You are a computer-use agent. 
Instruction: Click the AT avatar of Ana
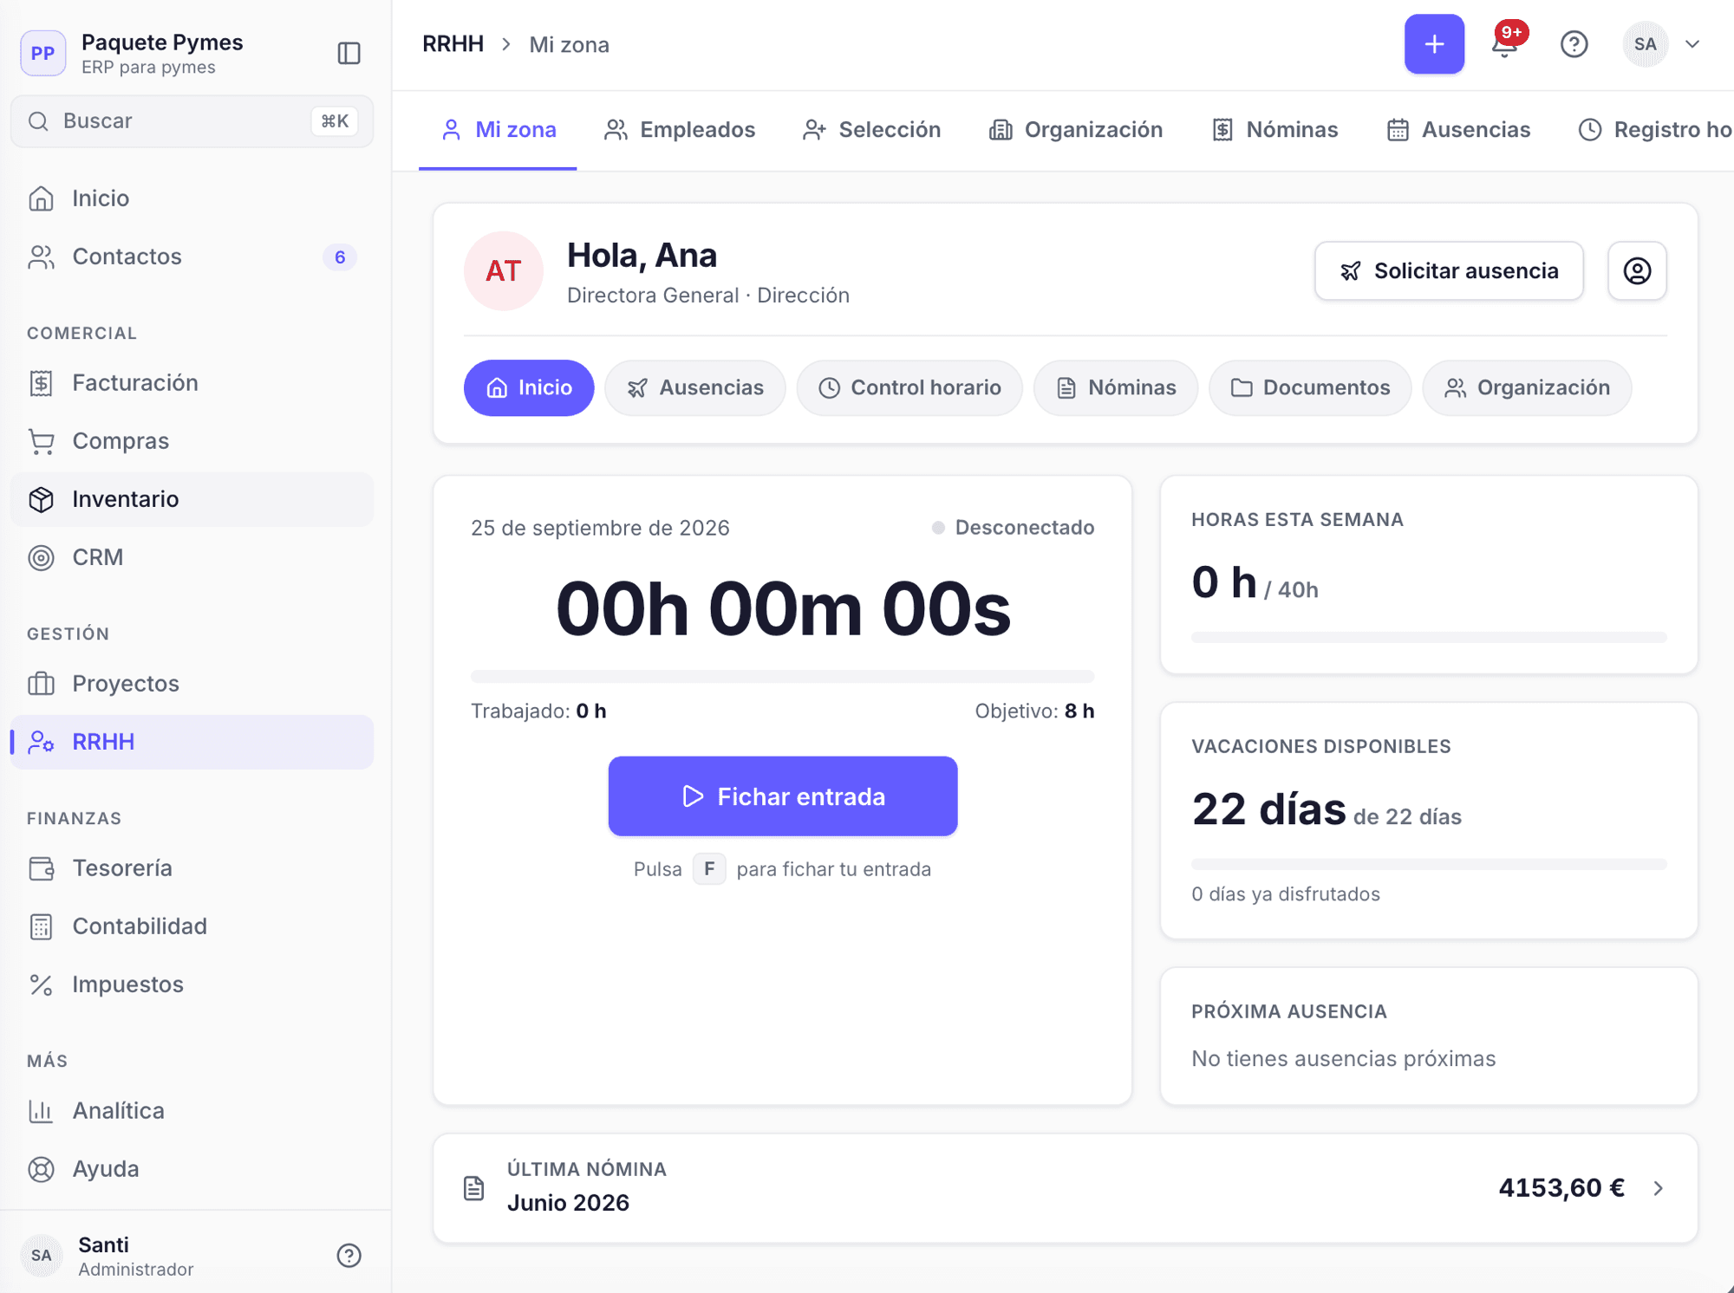pos(504,271)
